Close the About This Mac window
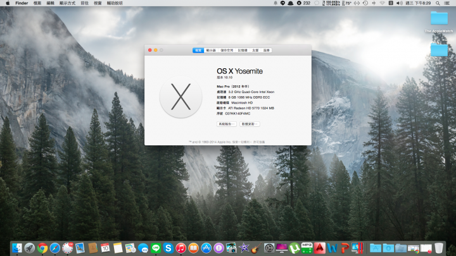 pos(149,50)
